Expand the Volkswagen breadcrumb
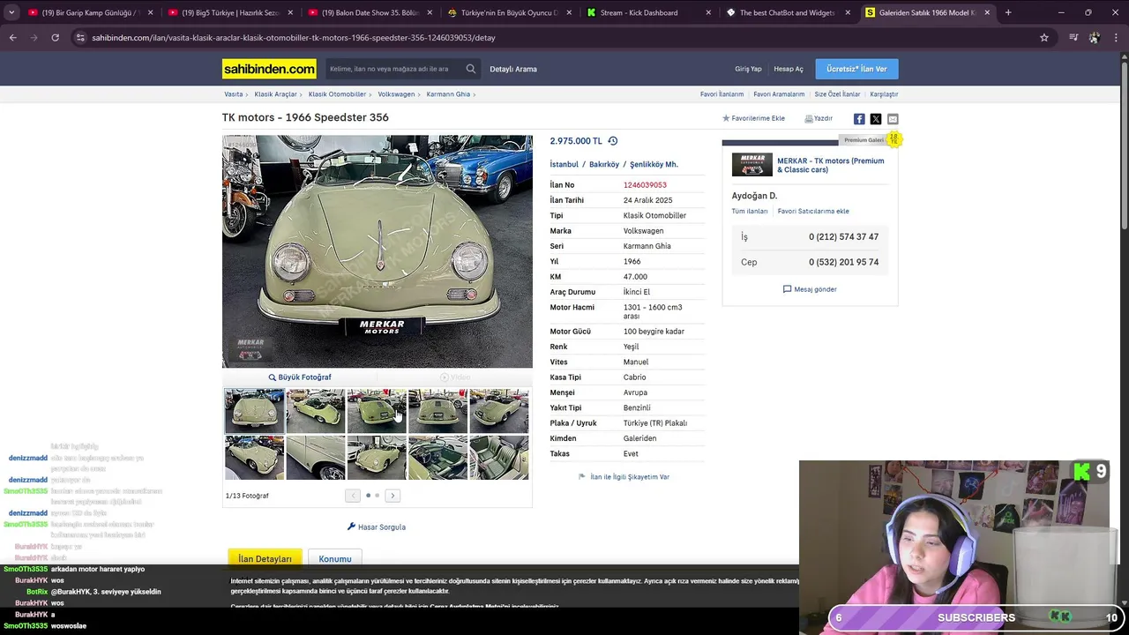This screenshot has height=635, width=1129. pyautogui.click(x=398, y=94)
